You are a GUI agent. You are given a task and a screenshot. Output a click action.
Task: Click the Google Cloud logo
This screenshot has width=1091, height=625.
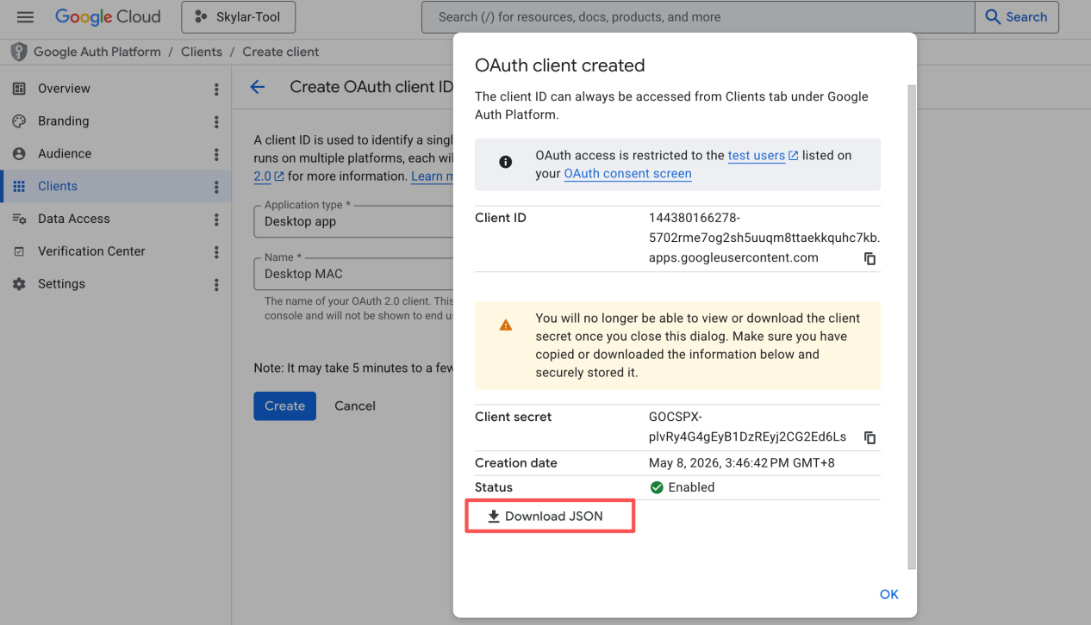(108, 16)
